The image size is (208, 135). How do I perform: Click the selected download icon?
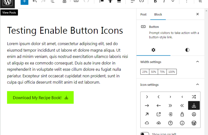(x=194, y=106)
